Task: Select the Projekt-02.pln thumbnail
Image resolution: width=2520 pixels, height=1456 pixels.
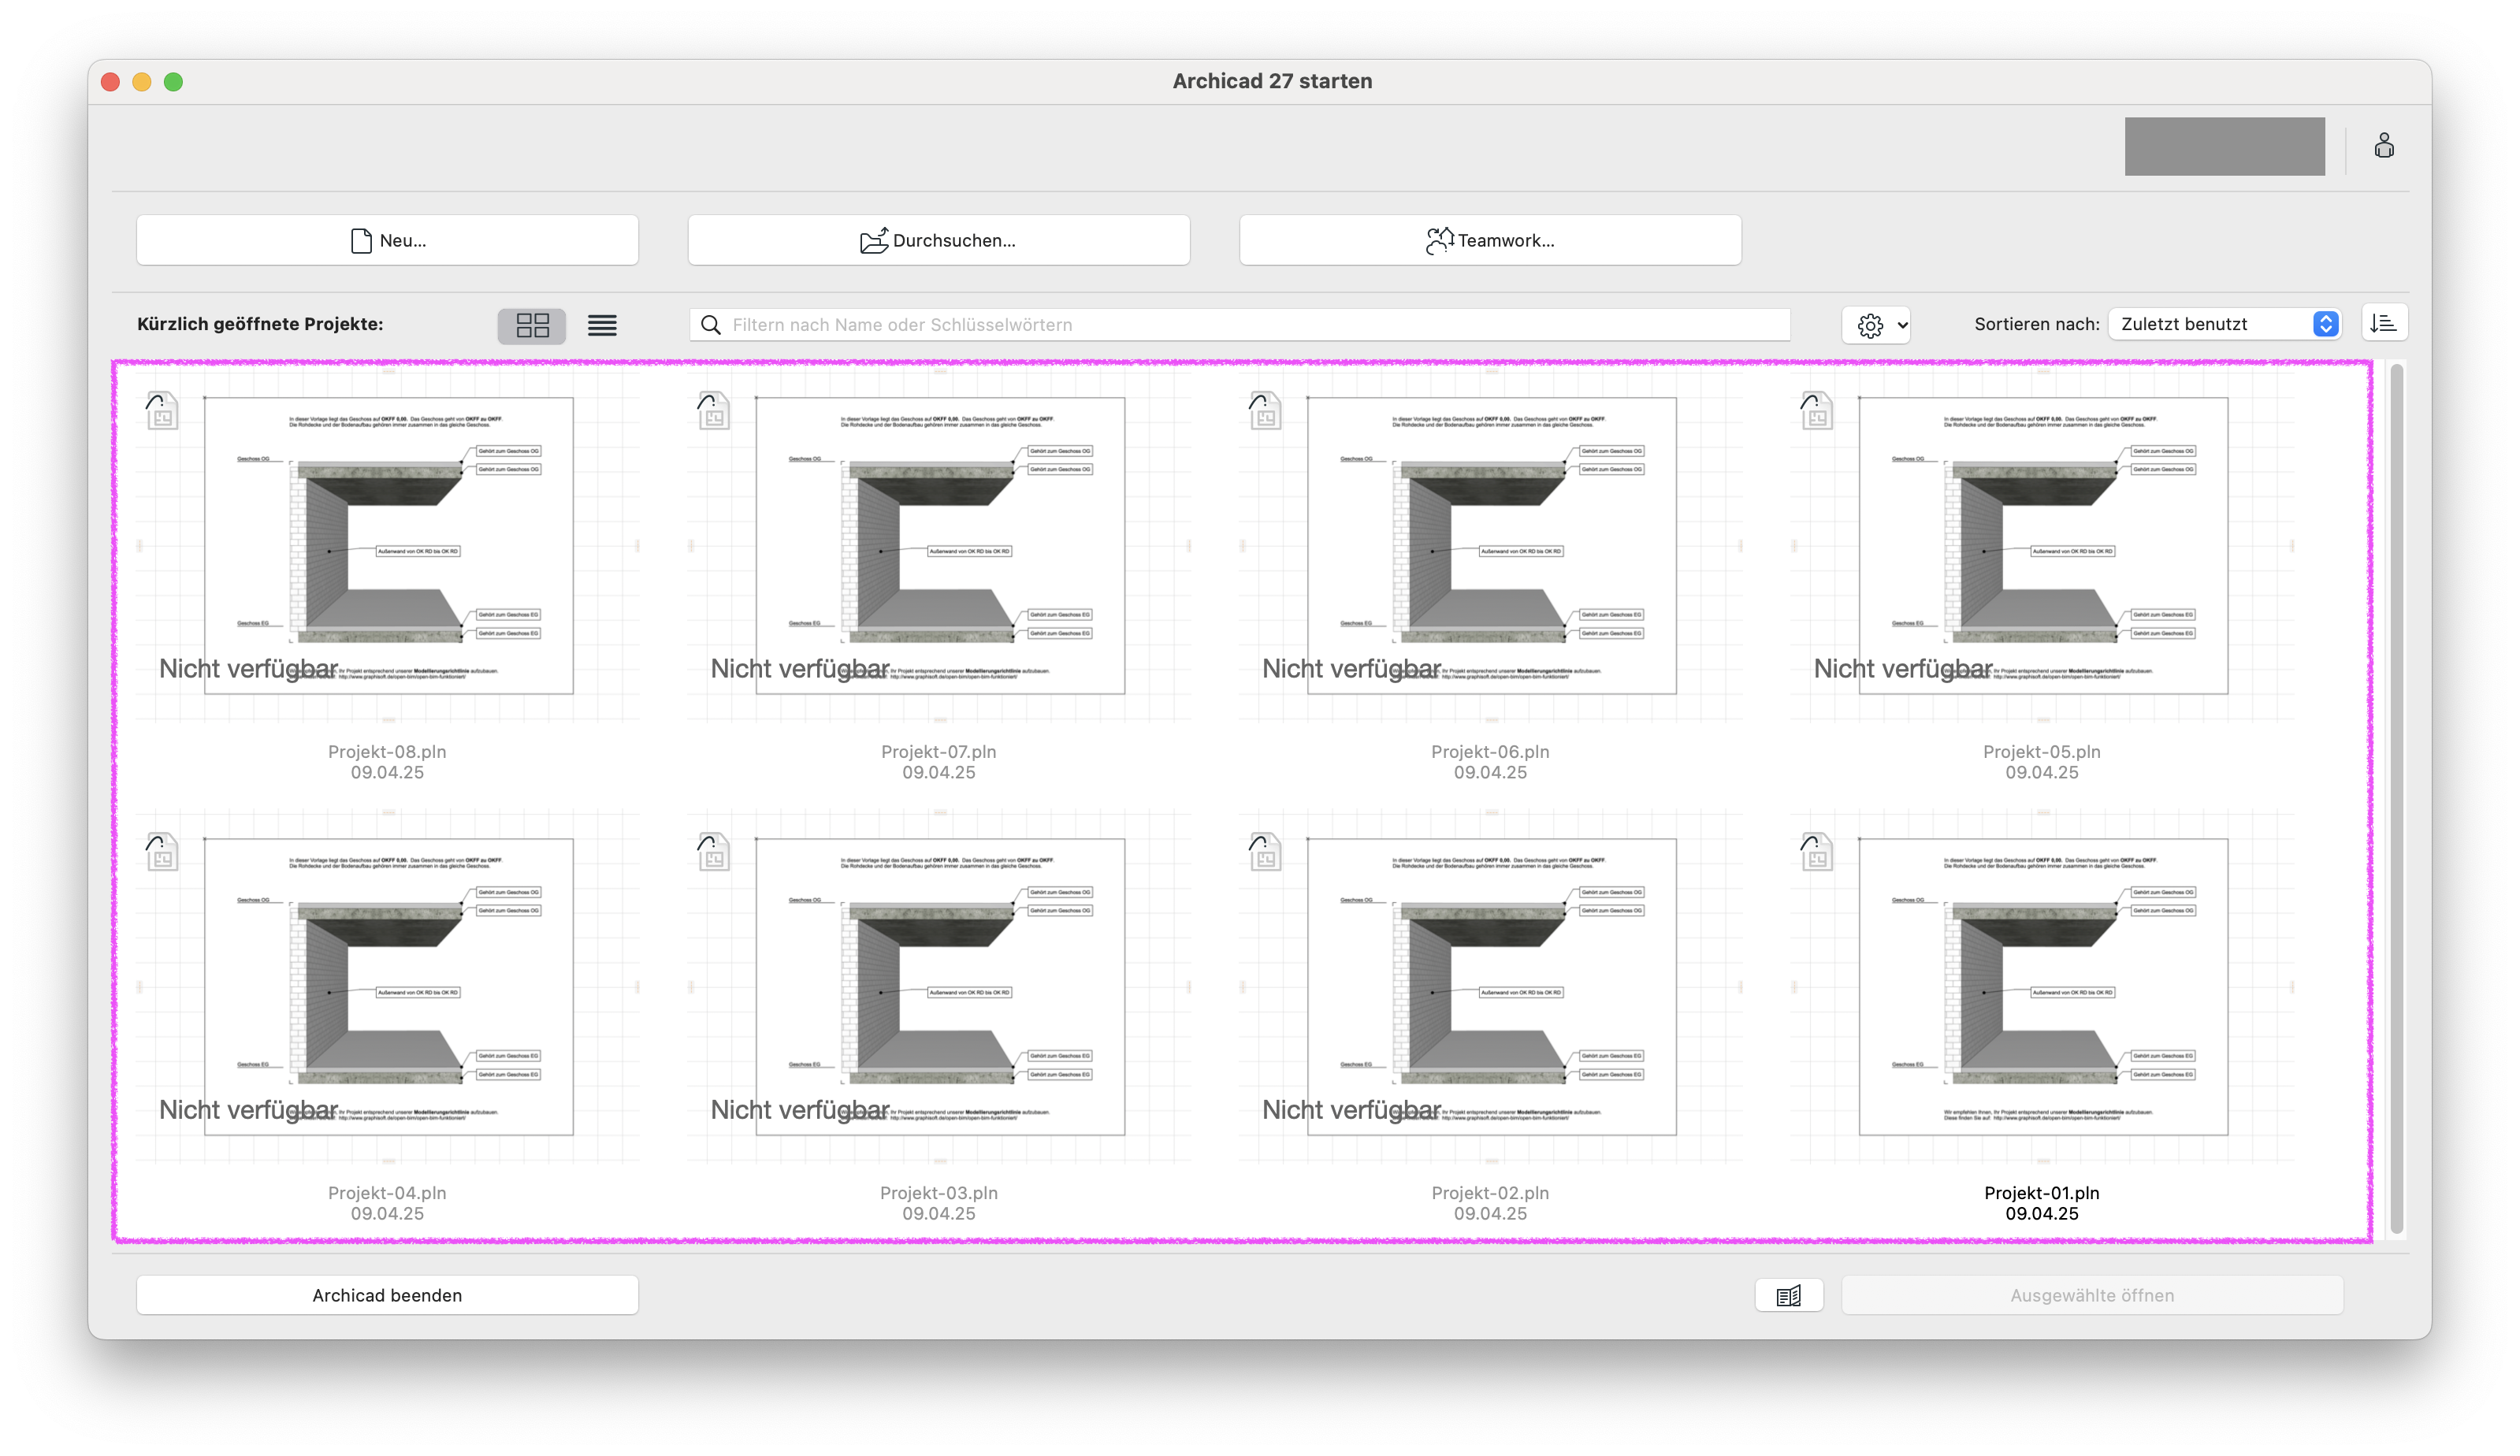Action: 1491,987
